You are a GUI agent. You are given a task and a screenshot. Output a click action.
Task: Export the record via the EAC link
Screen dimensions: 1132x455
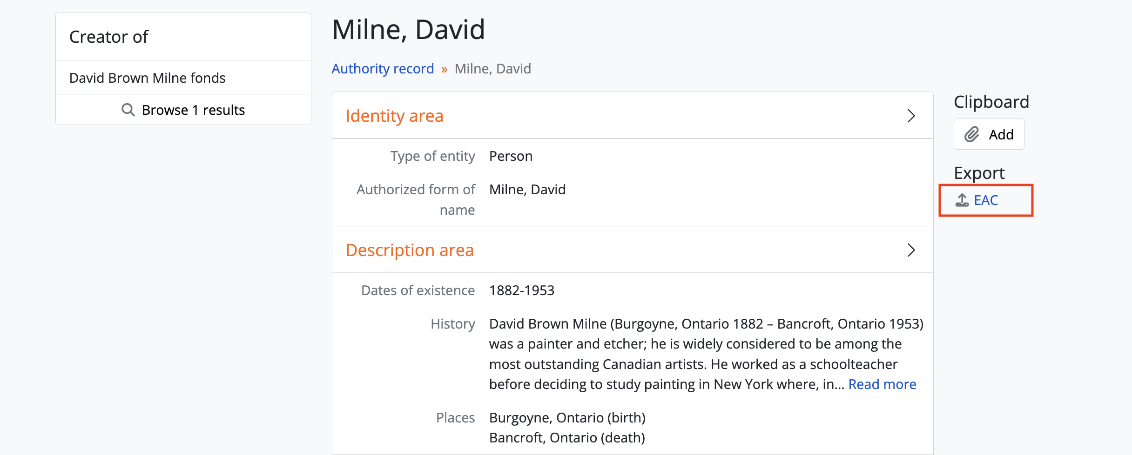986,200
